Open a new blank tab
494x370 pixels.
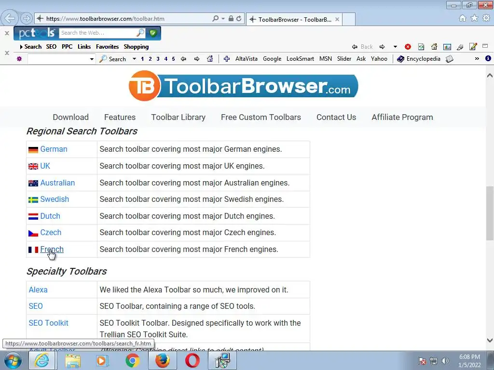[x=349, y=19]
